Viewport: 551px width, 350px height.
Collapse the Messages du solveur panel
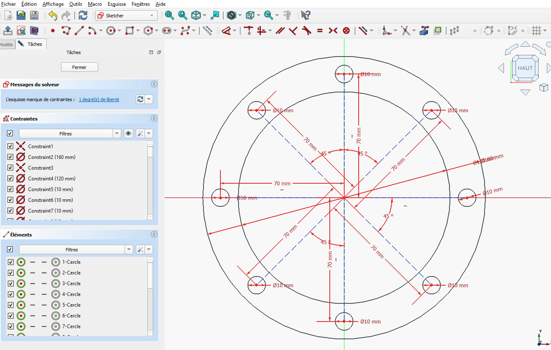click(154, 84)
